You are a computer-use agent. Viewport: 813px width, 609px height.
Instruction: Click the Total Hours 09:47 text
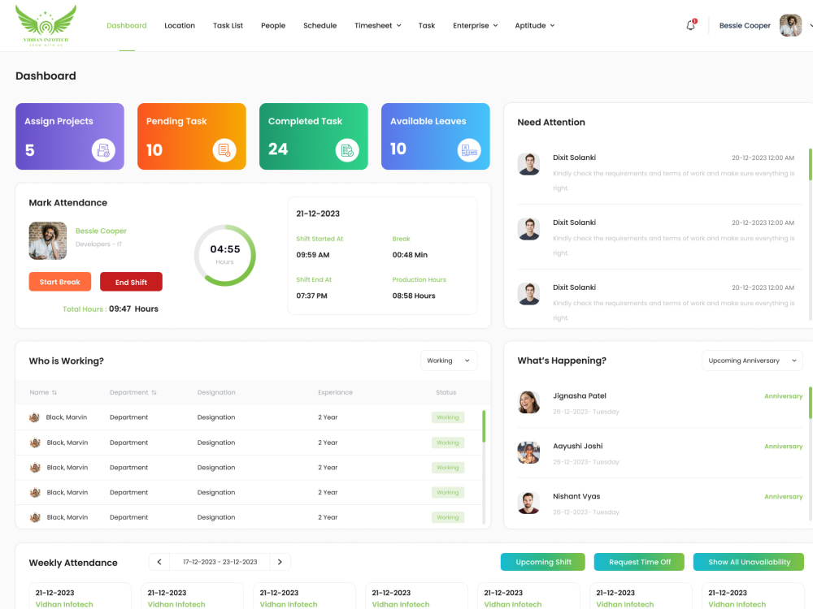[x=111, y=309]
